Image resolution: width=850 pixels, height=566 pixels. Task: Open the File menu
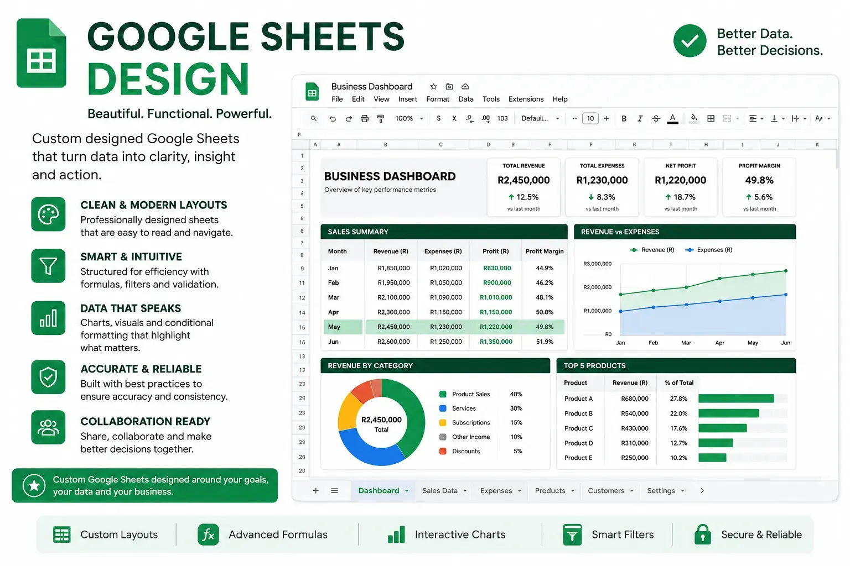(337, 99)
